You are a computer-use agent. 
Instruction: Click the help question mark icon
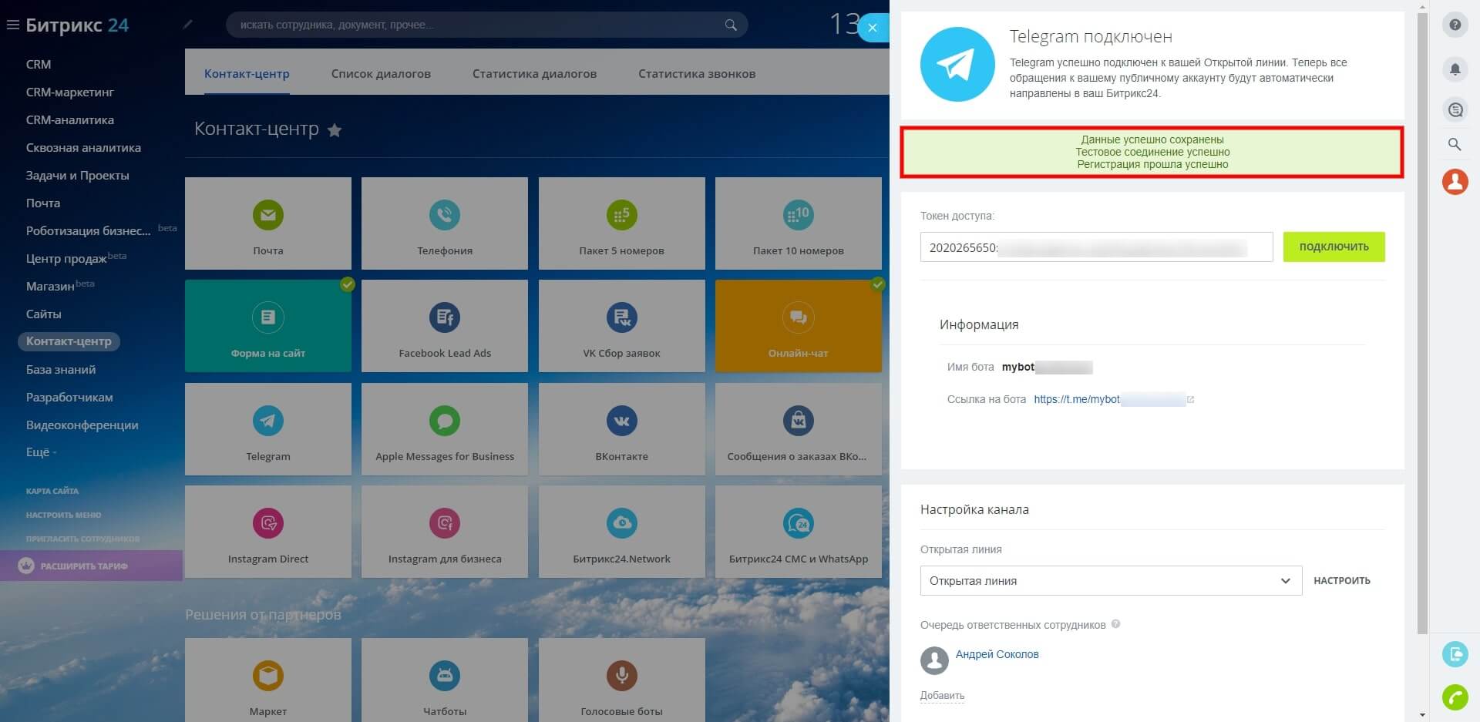click(x=1455, y=25)
